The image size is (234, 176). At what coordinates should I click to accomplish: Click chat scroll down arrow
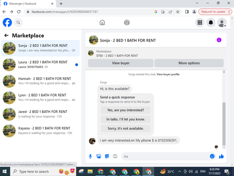point(224,147)
